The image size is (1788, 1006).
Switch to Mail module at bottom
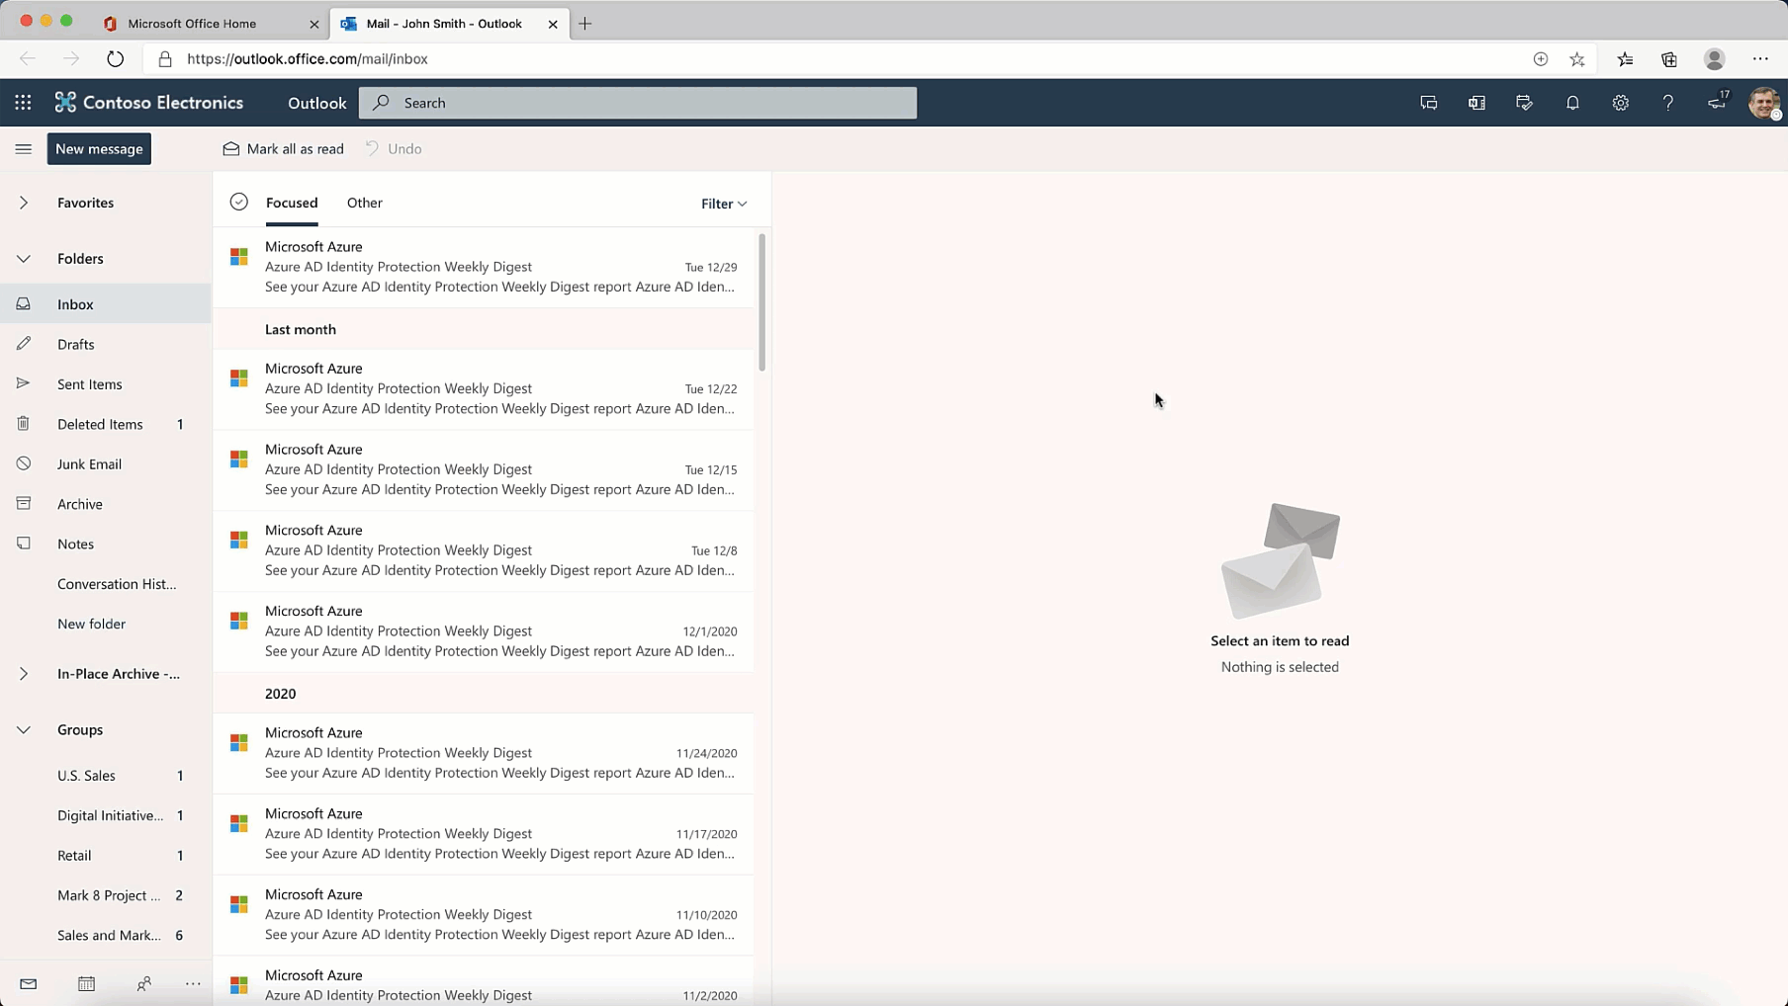[28, 984]
